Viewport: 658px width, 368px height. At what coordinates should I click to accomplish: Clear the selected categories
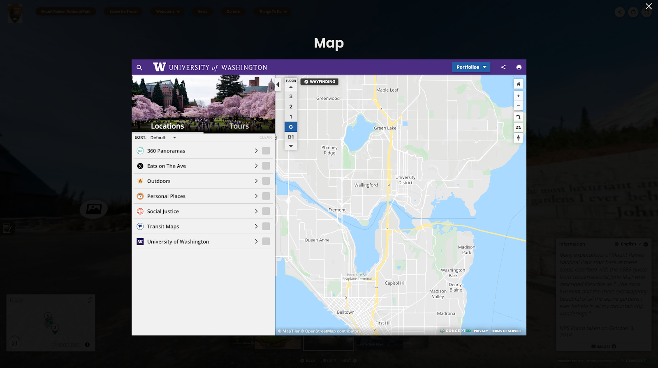[x=265, y=138]
